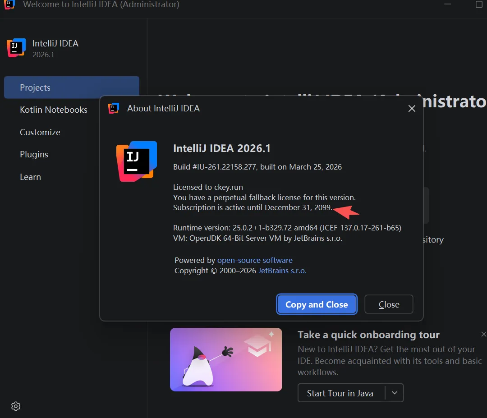Minimize the Welcome window
Screen dimensions: 487x418
click(447, 5)
